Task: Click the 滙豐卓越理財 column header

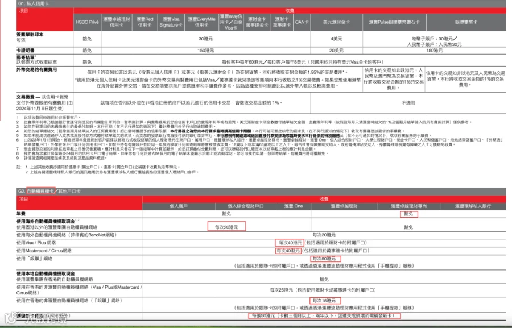Action: tap(344, 206)
